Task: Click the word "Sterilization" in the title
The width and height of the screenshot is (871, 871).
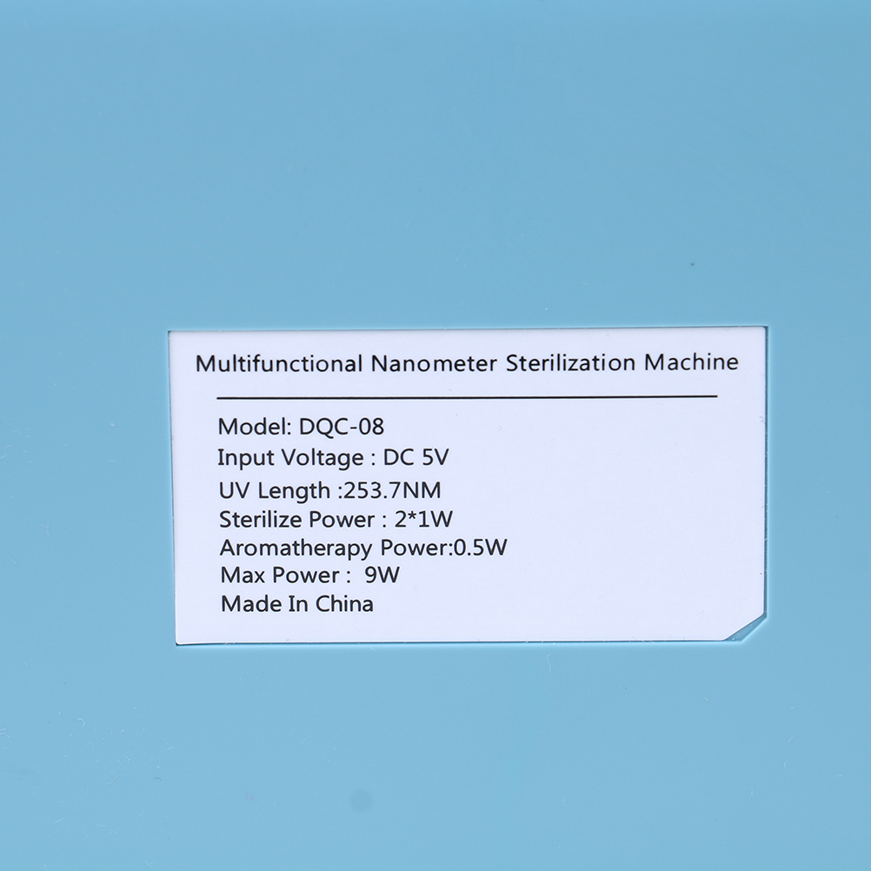Action: (571, 362)
